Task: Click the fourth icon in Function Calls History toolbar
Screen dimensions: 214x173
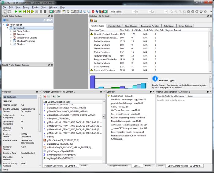Action: point(58,96)
